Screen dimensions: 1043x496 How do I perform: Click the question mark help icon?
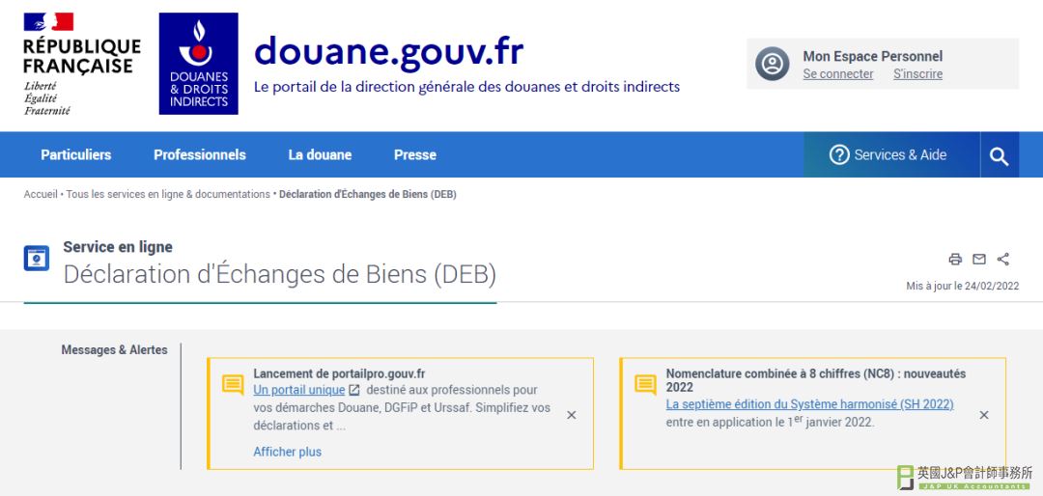click(839, 155)
